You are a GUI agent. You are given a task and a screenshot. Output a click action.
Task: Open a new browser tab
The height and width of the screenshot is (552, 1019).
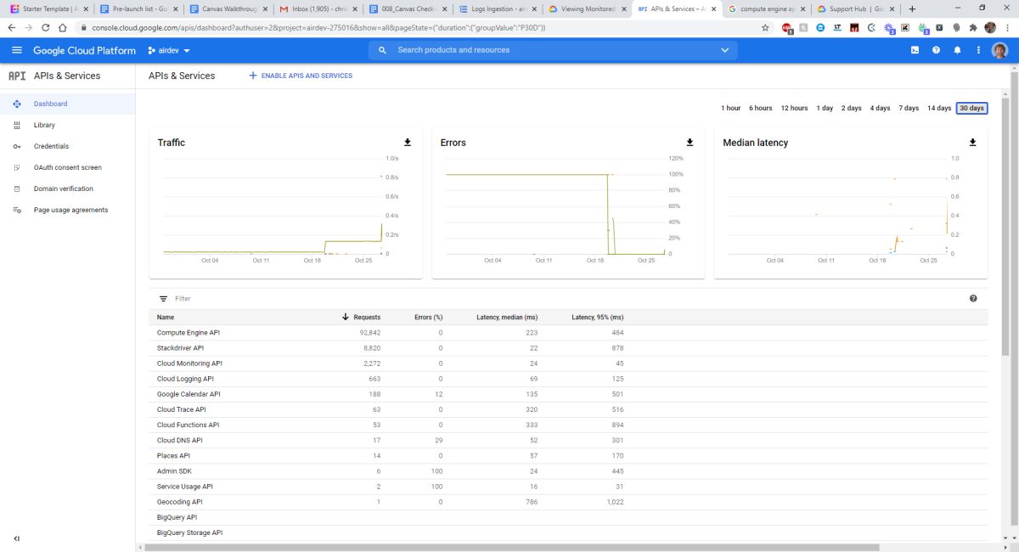[x=912, y=8]
